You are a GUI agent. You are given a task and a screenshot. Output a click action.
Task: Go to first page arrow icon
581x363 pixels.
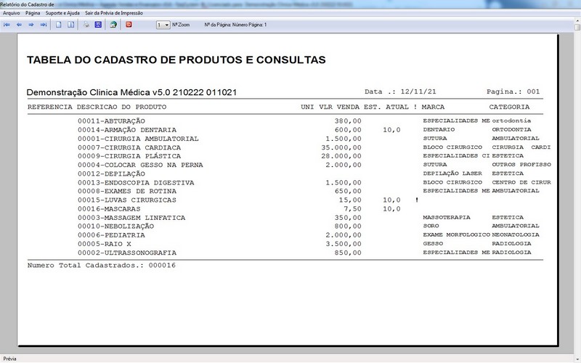click(7, 25)
